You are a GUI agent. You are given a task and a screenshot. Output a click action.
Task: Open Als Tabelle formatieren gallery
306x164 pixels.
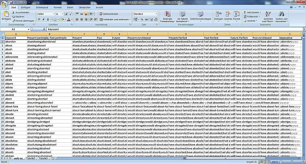click(x=182, y=17)
